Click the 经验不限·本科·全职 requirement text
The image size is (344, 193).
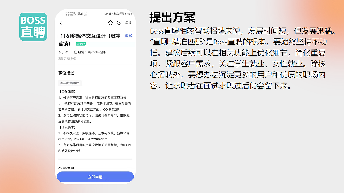[92, 52]
